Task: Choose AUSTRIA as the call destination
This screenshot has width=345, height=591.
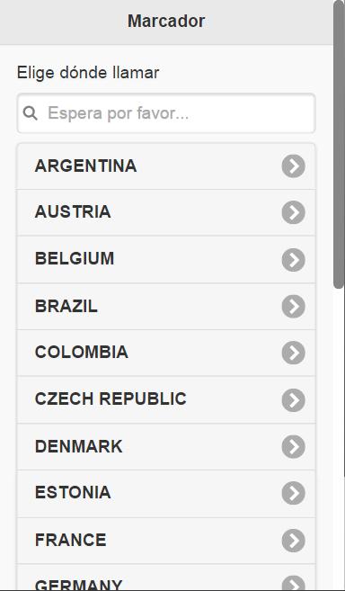Action: point(165,213)
